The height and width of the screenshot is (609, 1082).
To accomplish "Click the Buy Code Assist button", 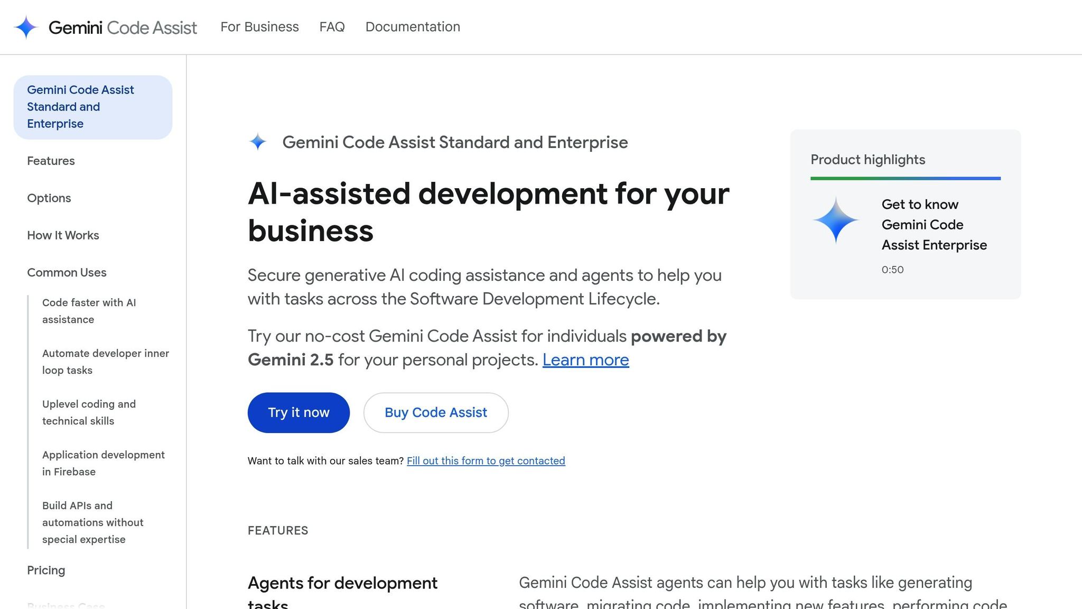I will [x=436, y=412].
